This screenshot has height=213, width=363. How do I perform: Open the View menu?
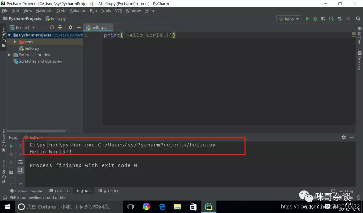pos(28,11)
